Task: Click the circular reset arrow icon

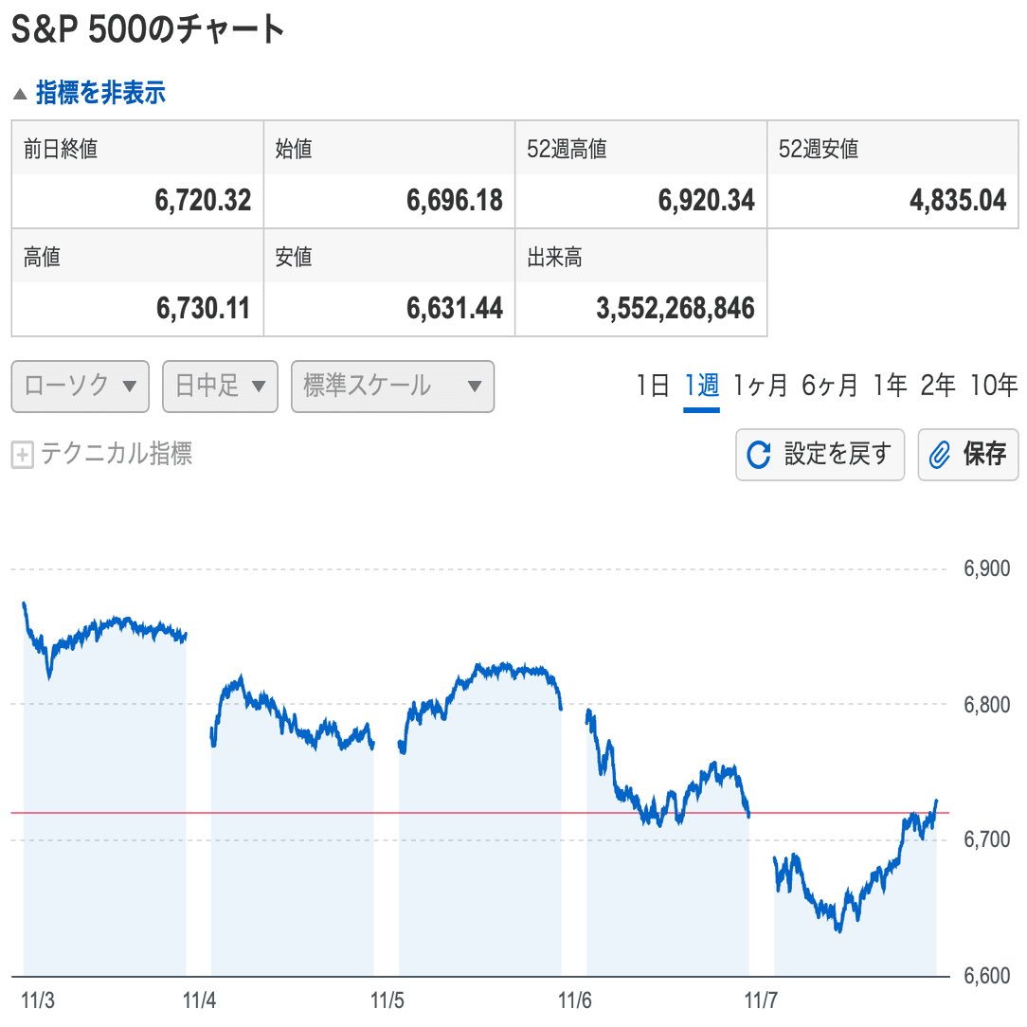Action: click(x=759, y=456)
